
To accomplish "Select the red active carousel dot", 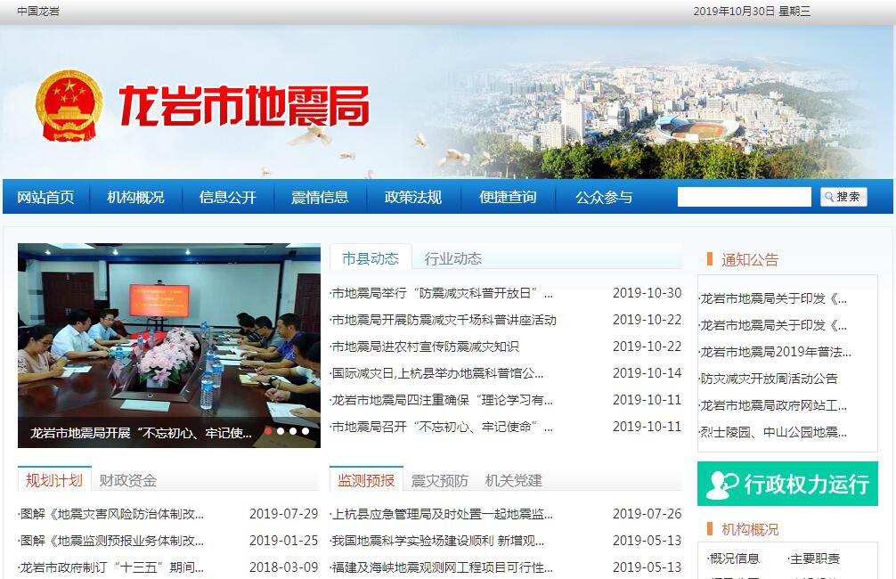I will tap(268, 431).
